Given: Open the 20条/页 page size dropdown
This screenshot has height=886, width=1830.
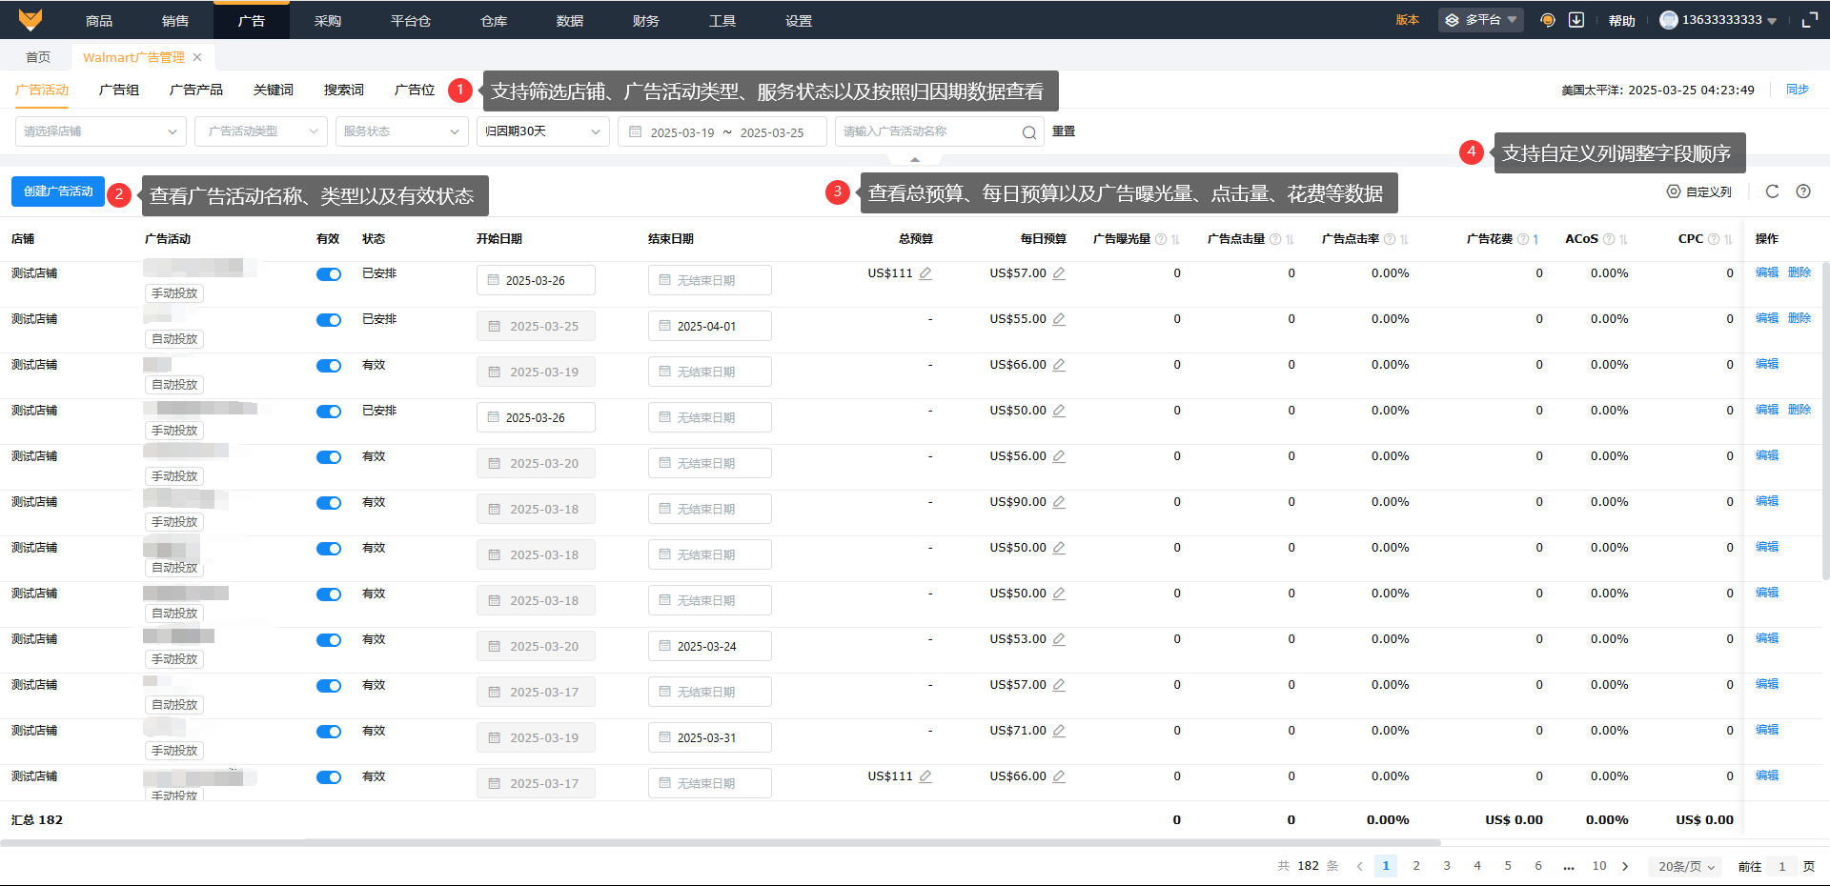Looking at the screenshot, I should tap(1686, 866).
